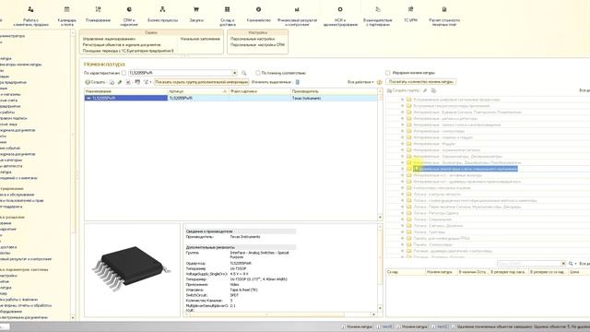Screen dimensions: 590x332
Task: Click the 'Создать' button in the nomenclature list toolbar
Action: coord(95,82)
